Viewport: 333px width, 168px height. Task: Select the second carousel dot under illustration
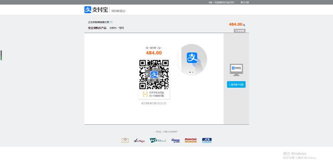(x=193, y=72)
